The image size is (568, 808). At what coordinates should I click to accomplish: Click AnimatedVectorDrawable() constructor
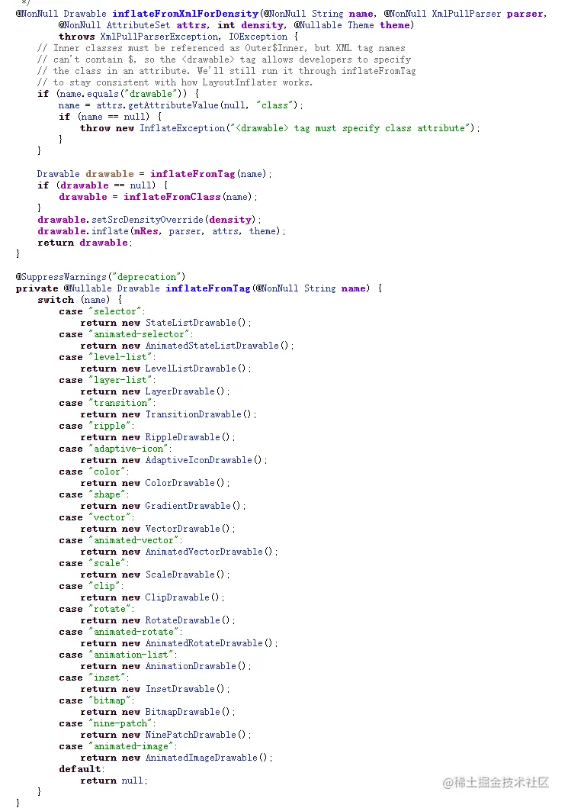209,552
